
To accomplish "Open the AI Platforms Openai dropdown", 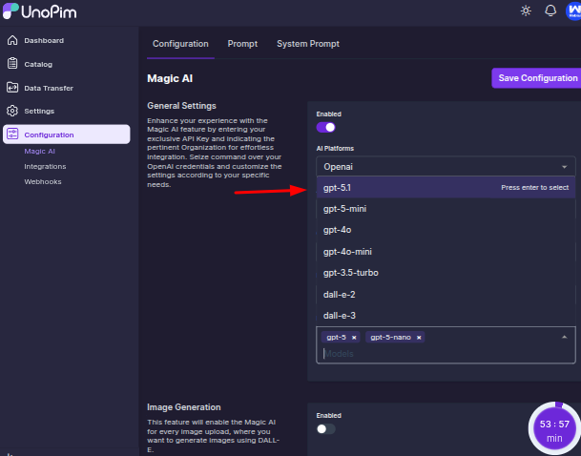I will (446, 167).
